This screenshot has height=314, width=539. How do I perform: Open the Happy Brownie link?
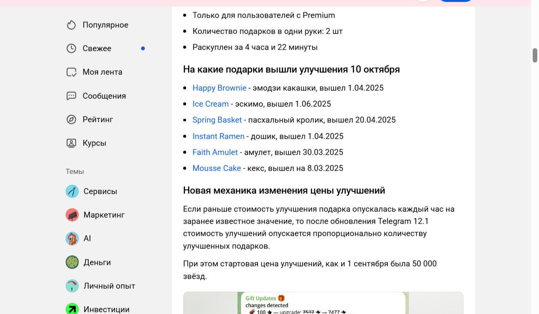point(219,88)
